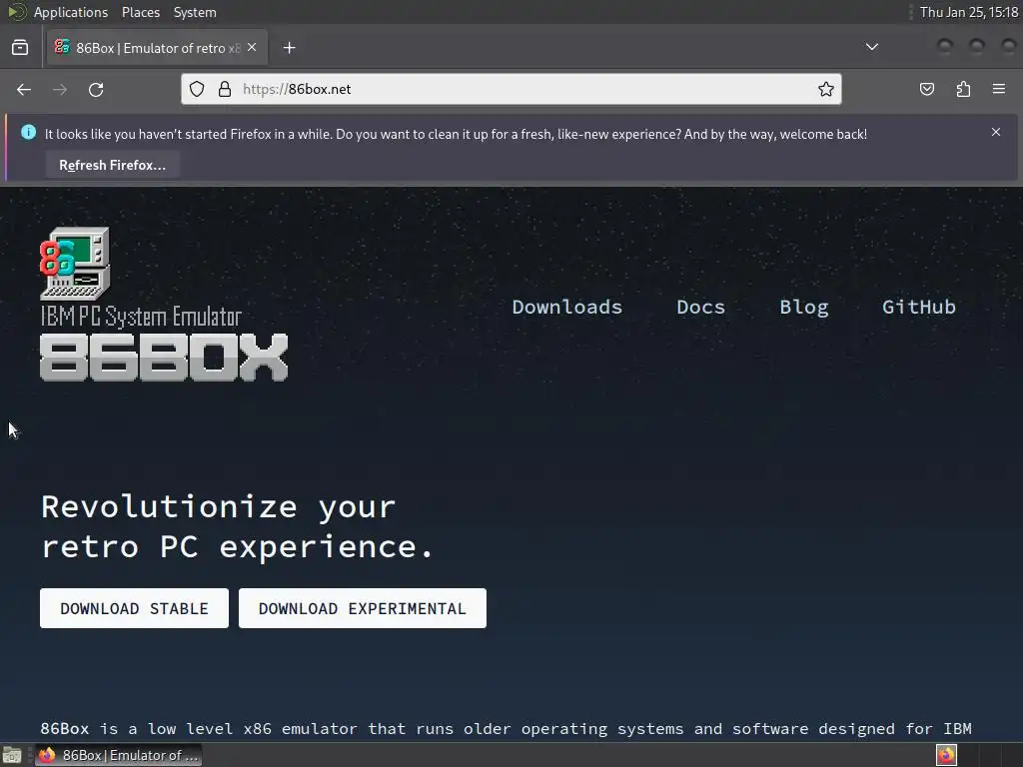Reload the current page
The image size is (1023, 767).
pyautogui.click(x=96, y=89)
